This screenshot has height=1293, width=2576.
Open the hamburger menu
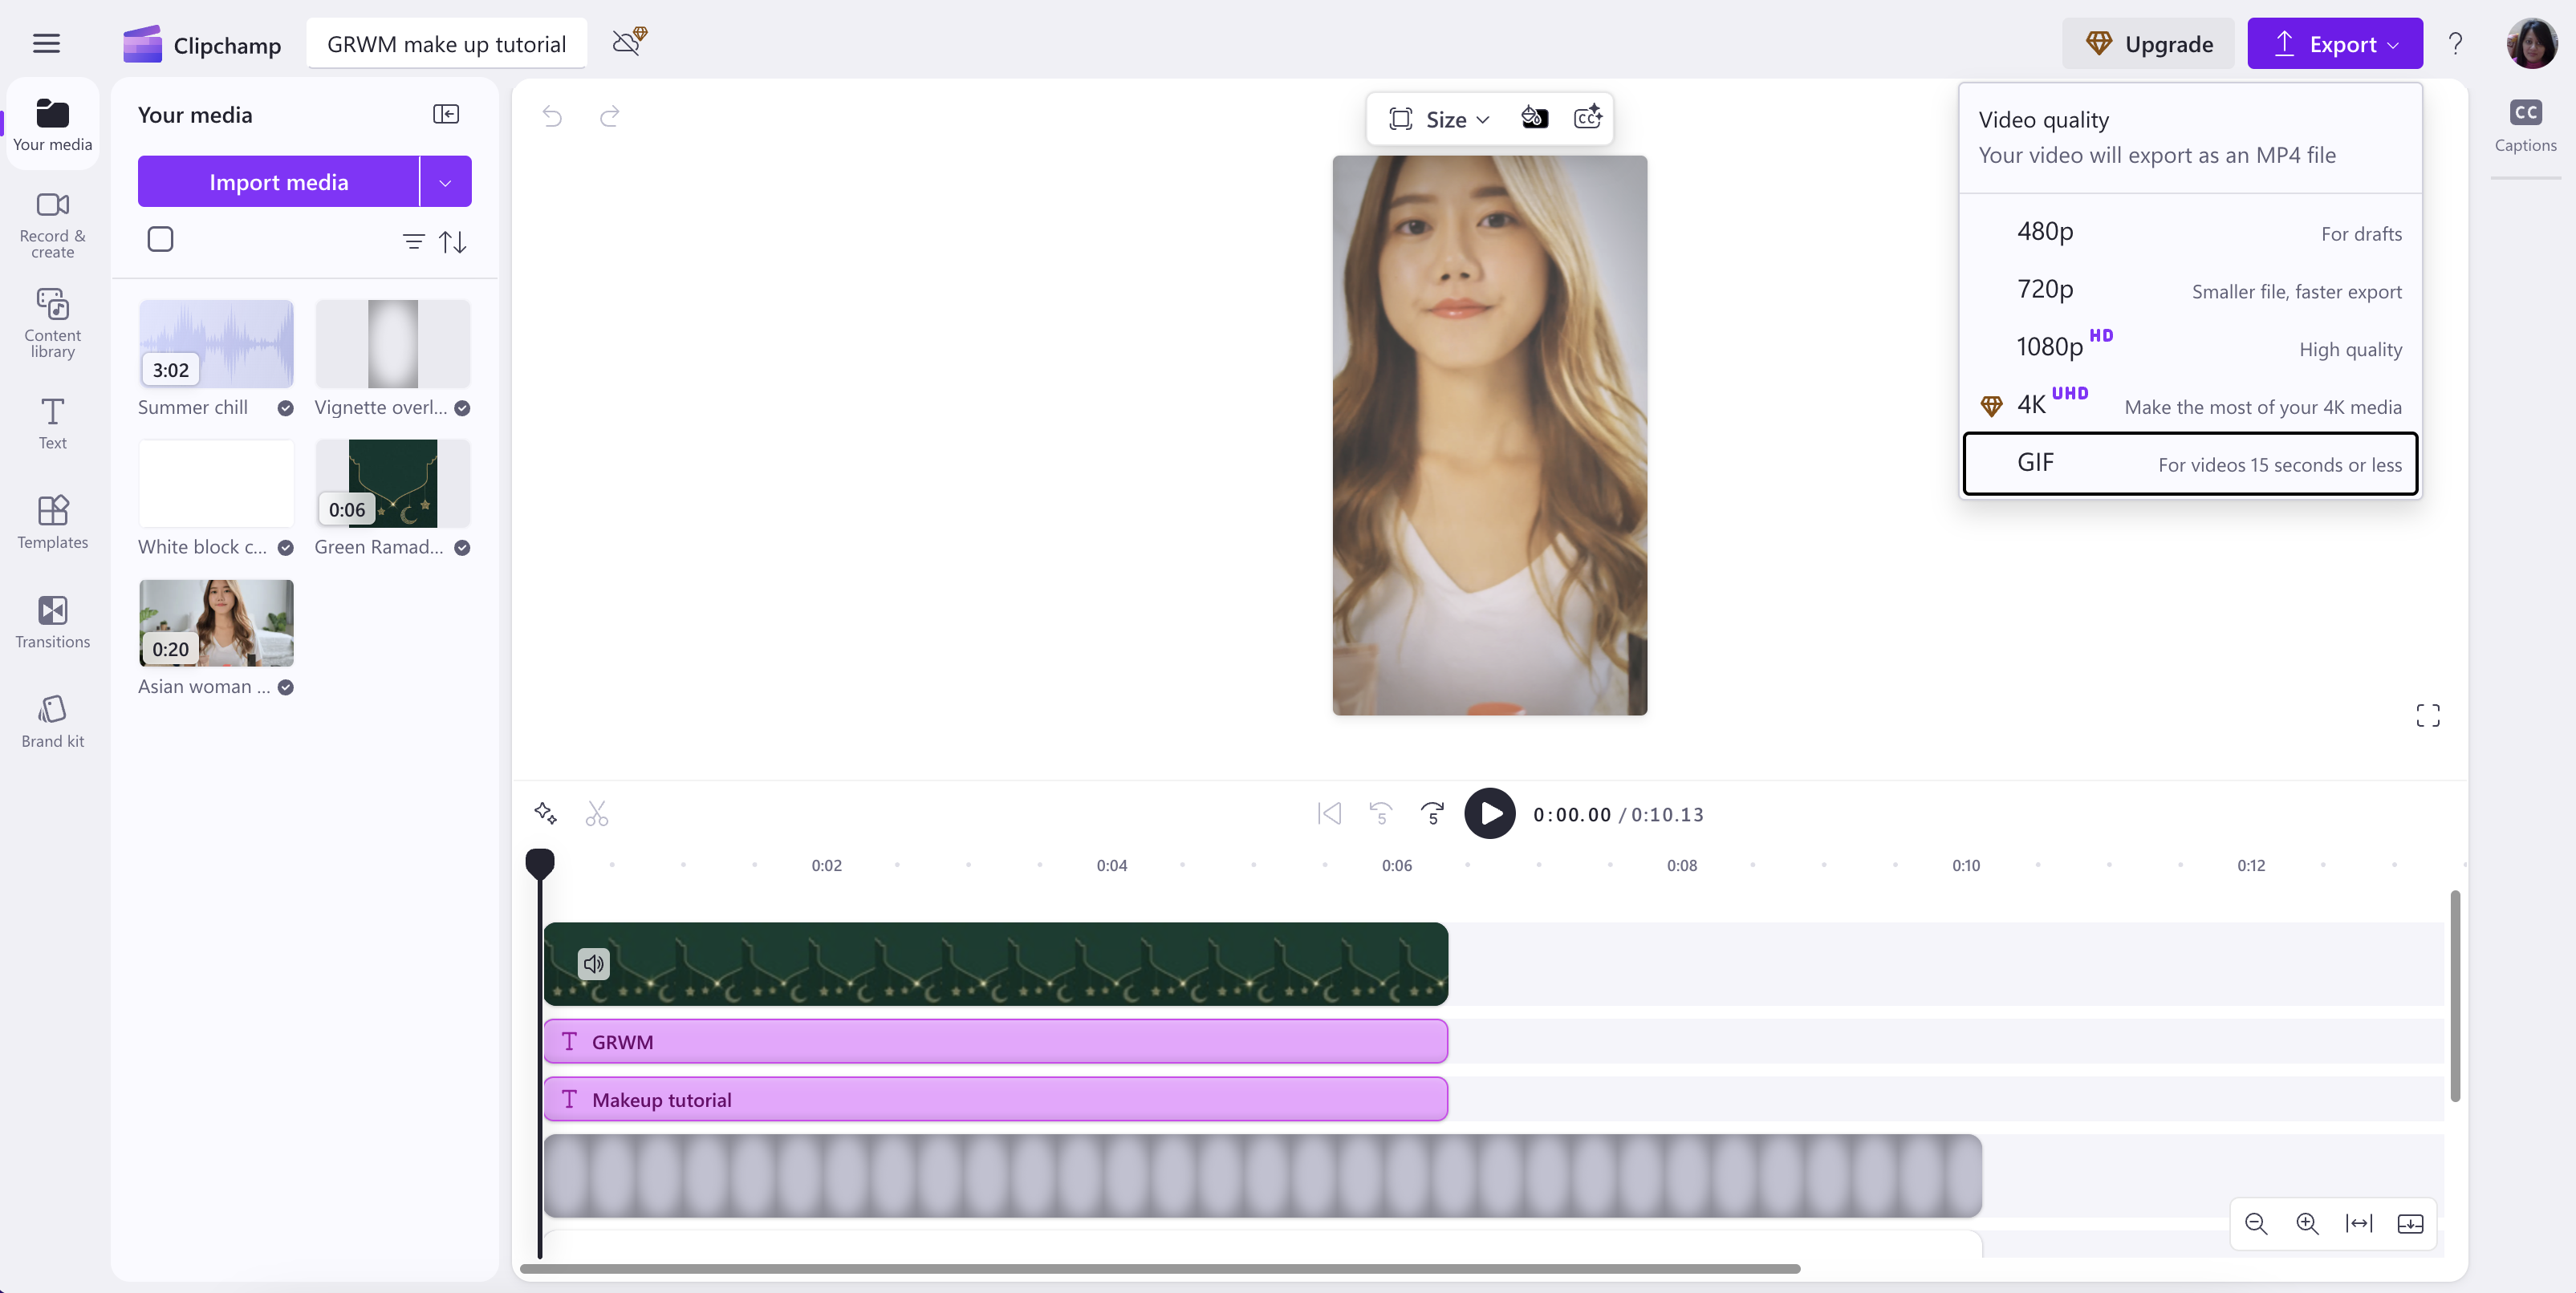pos(46,43)
